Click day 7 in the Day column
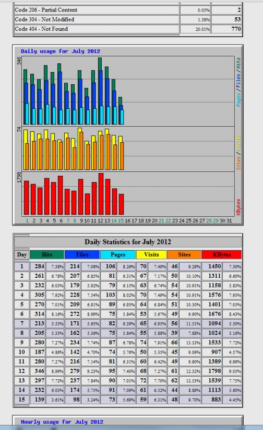263x430 pixels. 22,323
